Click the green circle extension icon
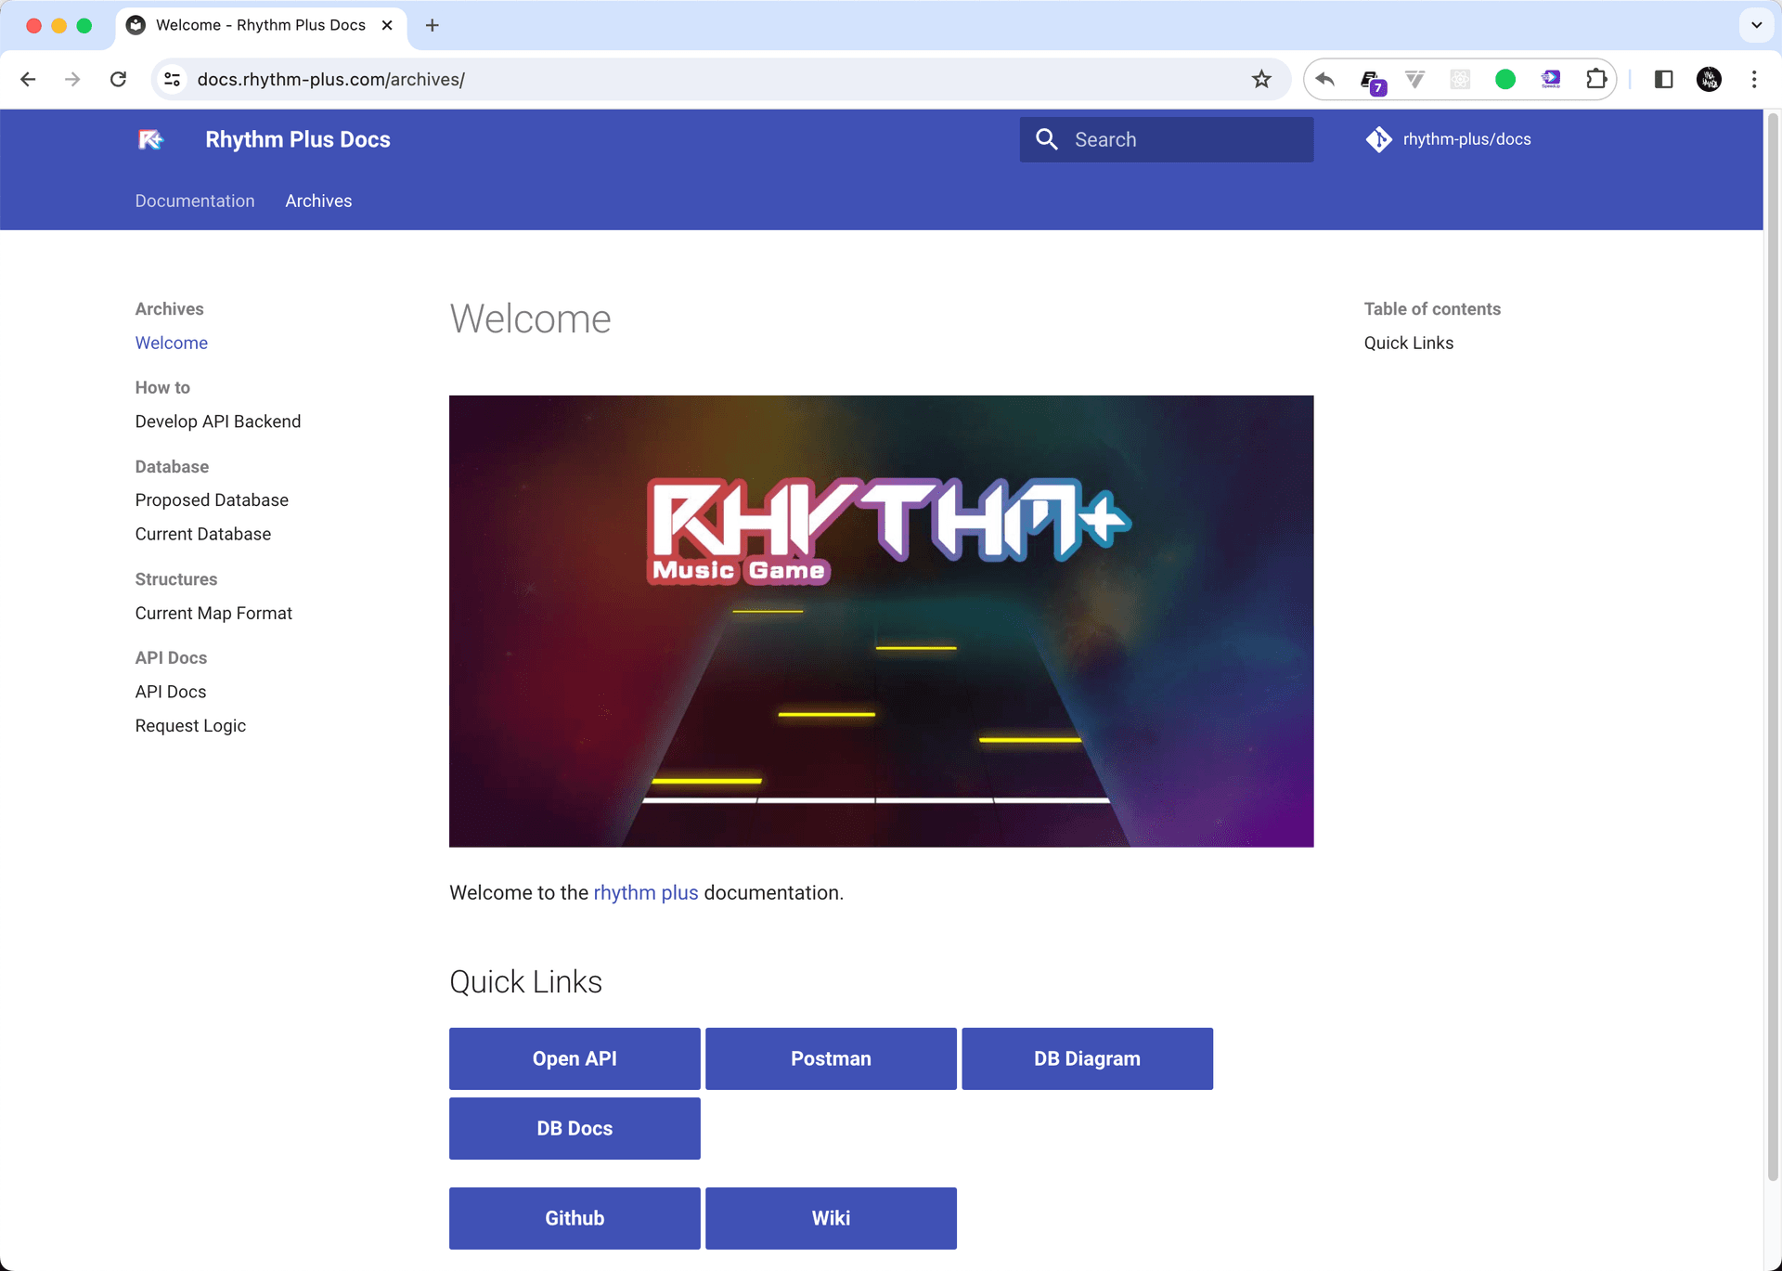1782x1271 pixels. tap(1505, 79)
